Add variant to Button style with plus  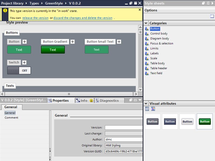24,42
